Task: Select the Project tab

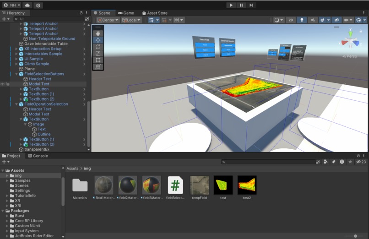Action: pyautogui.click(x=11, y=156)
